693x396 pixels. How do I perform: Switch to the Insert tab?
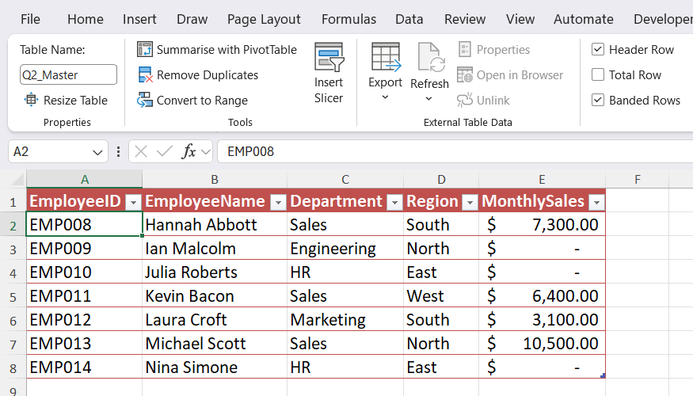click(139, 19)
